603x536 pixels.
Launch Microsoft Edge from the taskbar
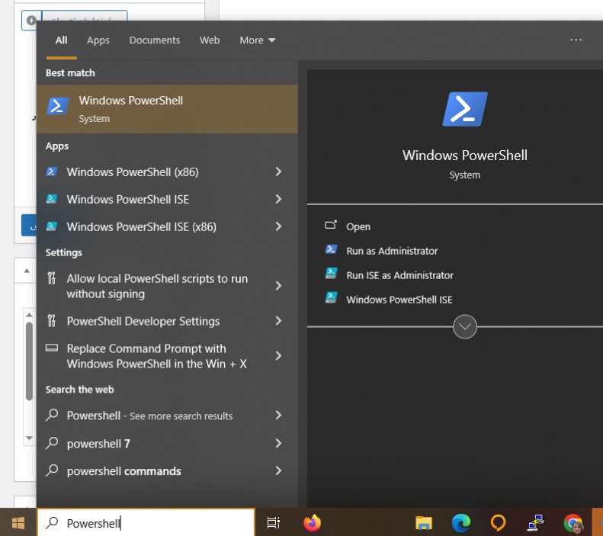(x=461, y=522)
